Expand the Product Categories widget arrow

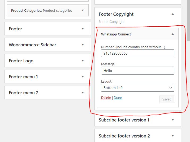83,10
